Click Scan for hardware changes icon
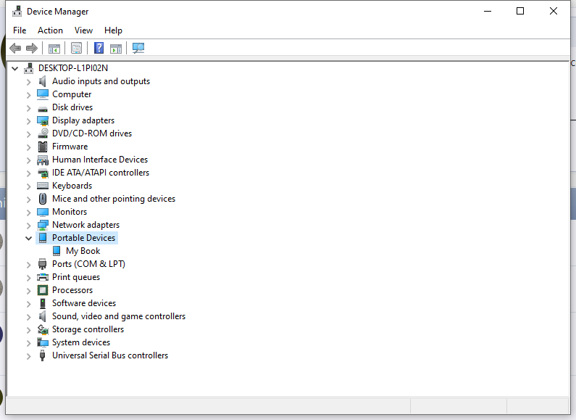 pyautogui.click(x=138, y=48)
